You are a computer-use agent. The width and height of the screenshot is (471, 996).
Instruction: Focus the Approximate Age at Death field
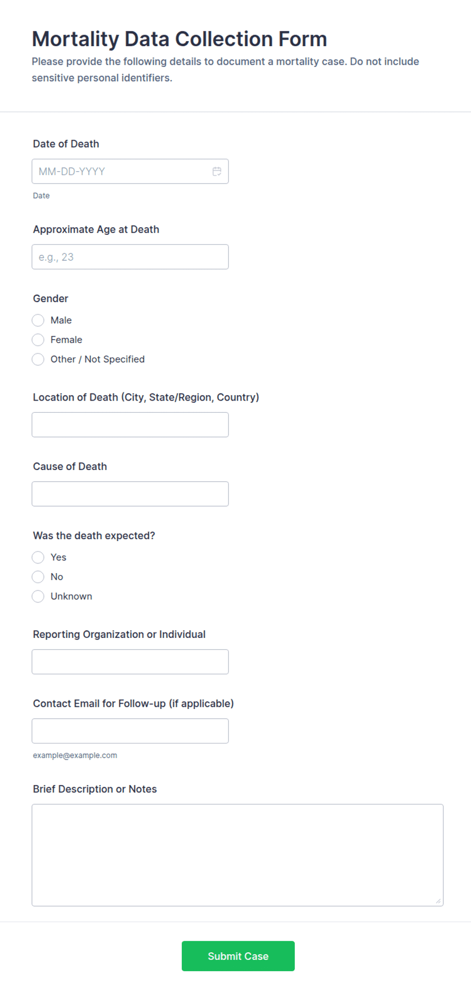pyautogui.click(x=130, y=257)
